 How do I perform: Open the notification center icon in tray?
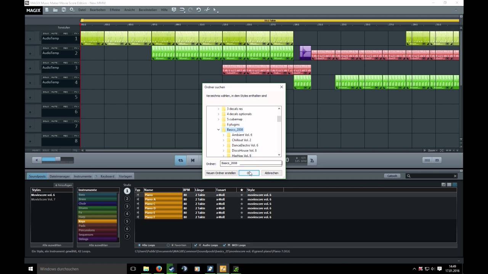point(439,269)
